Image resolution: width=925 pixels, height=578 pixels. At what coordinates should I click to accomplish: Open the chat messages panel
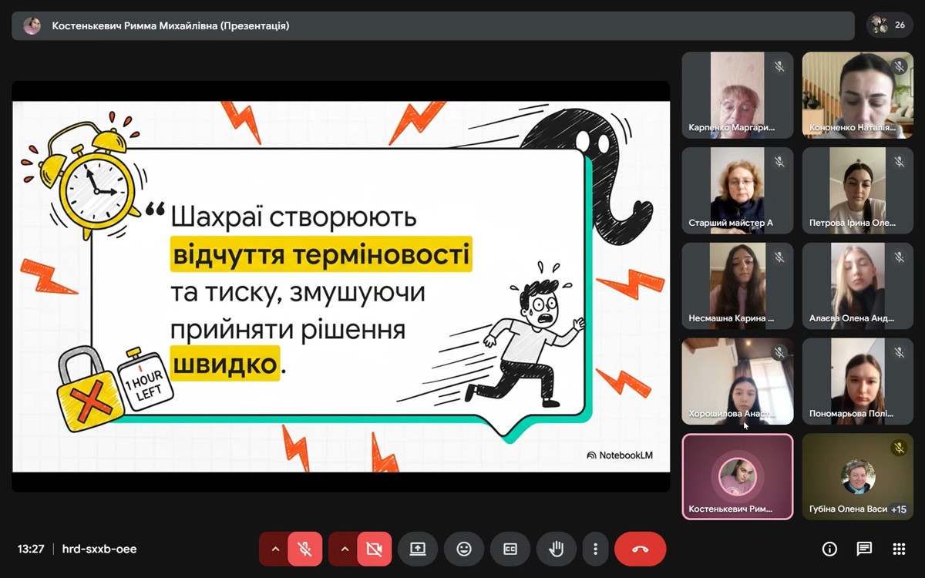[x=864, y=549]
